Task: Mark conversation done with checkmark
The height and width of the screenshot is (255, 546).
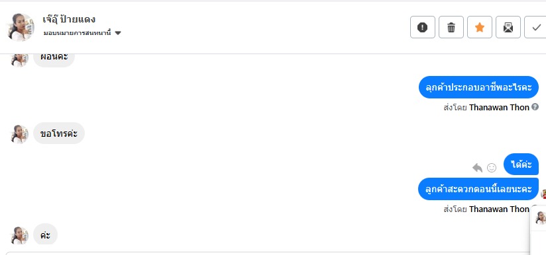Action: coord(536,27)
